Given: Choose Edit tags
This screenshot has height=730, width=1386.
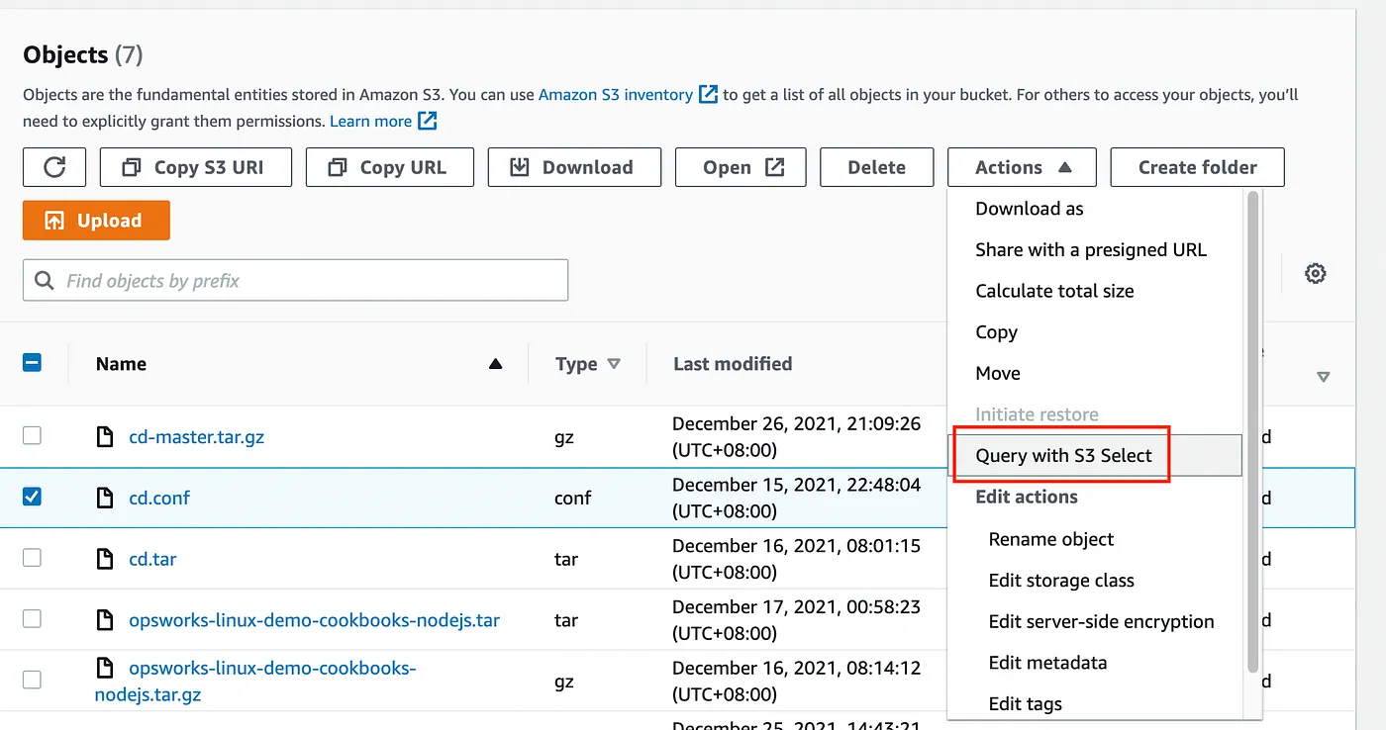Looking at the screenshot, I should 1025,704.
